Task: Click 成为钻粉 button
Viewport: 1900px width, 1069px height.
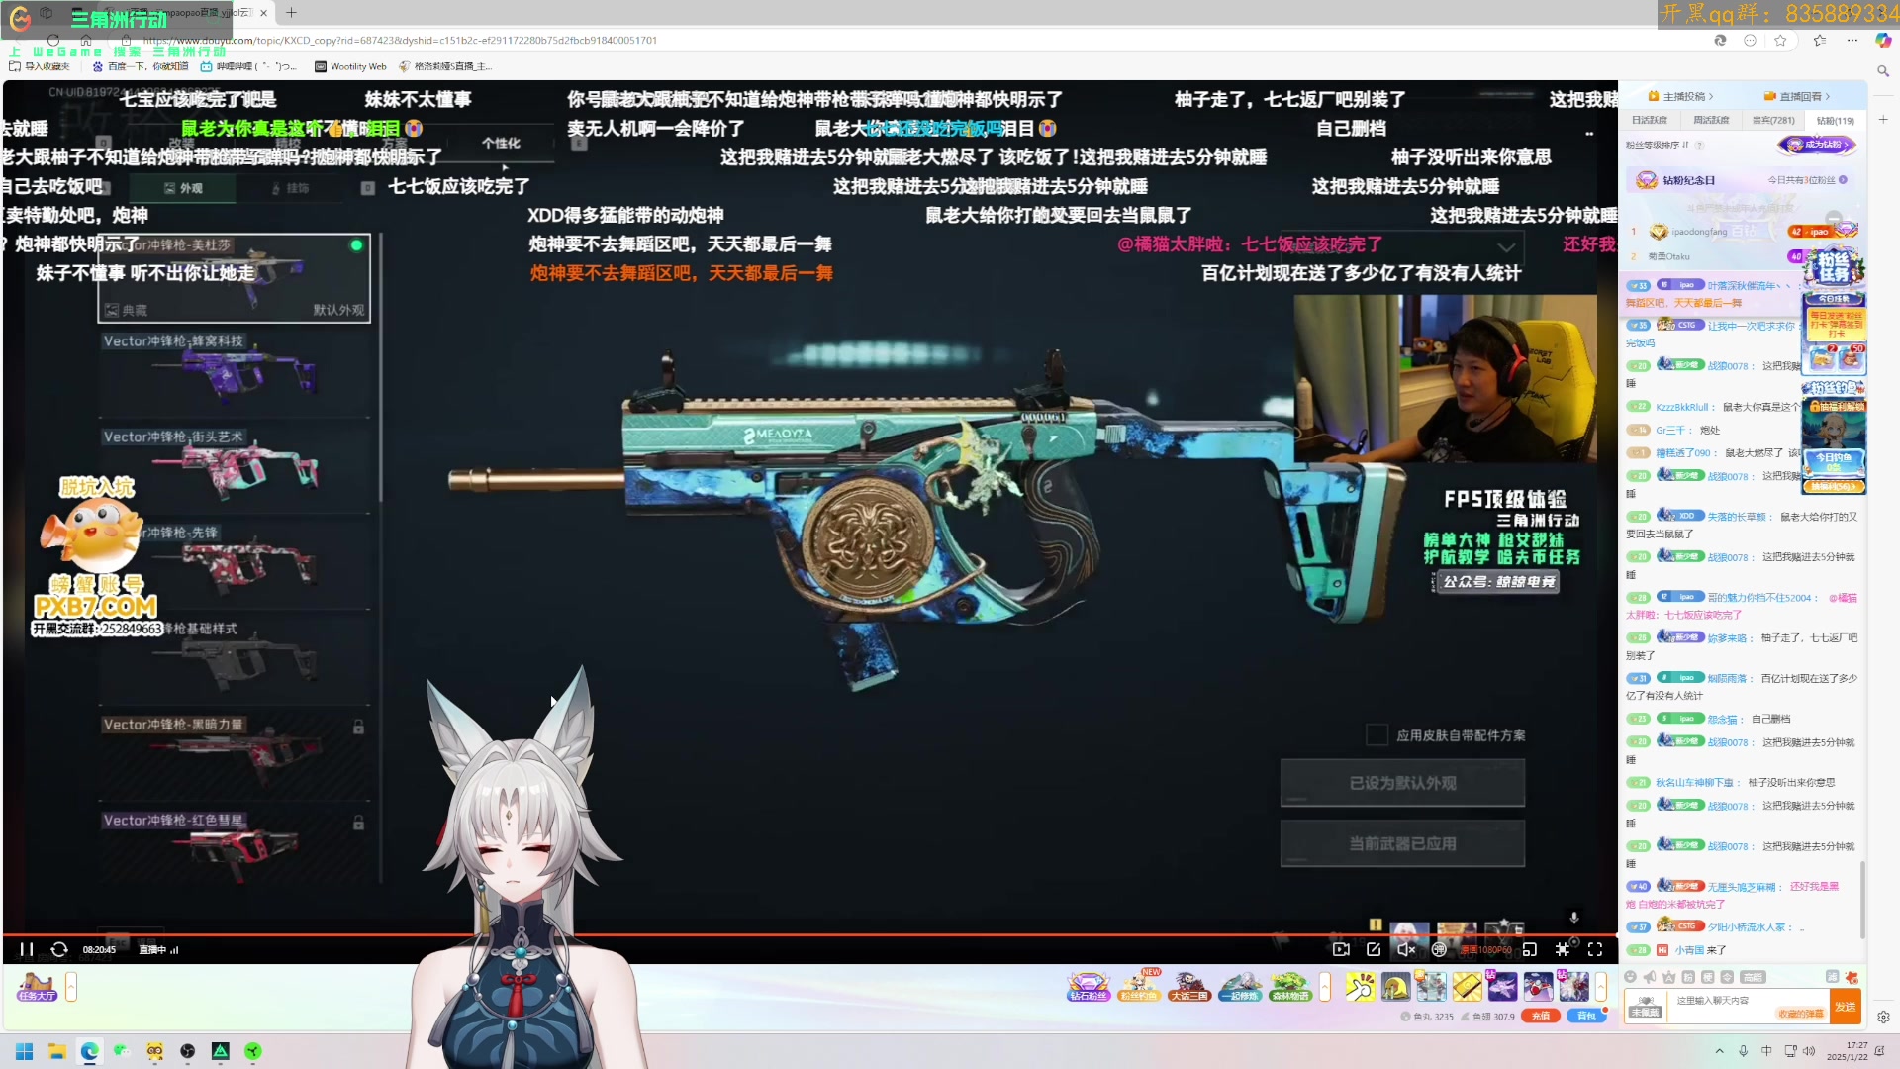Action: click(x=1817, y=145)
